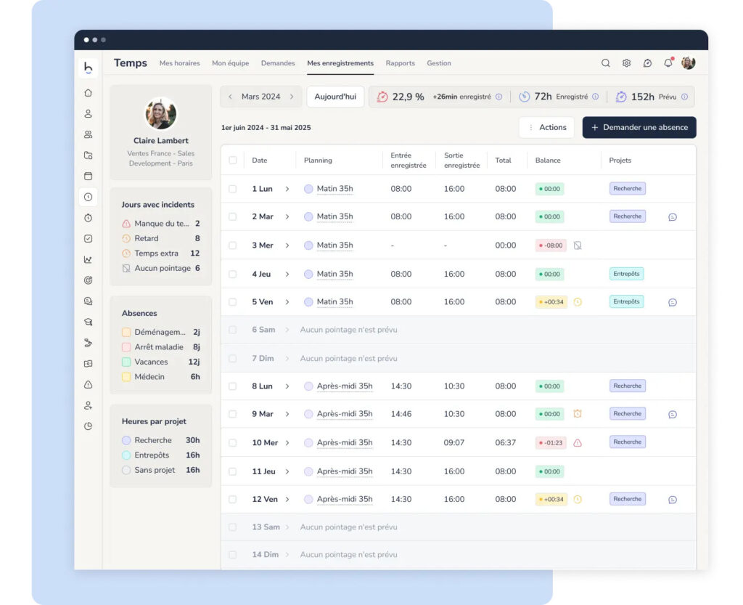Open the Mars 2024 month selector
This screenshot has width=743, height=605.
pyautogui.click(x=263, y=96)
